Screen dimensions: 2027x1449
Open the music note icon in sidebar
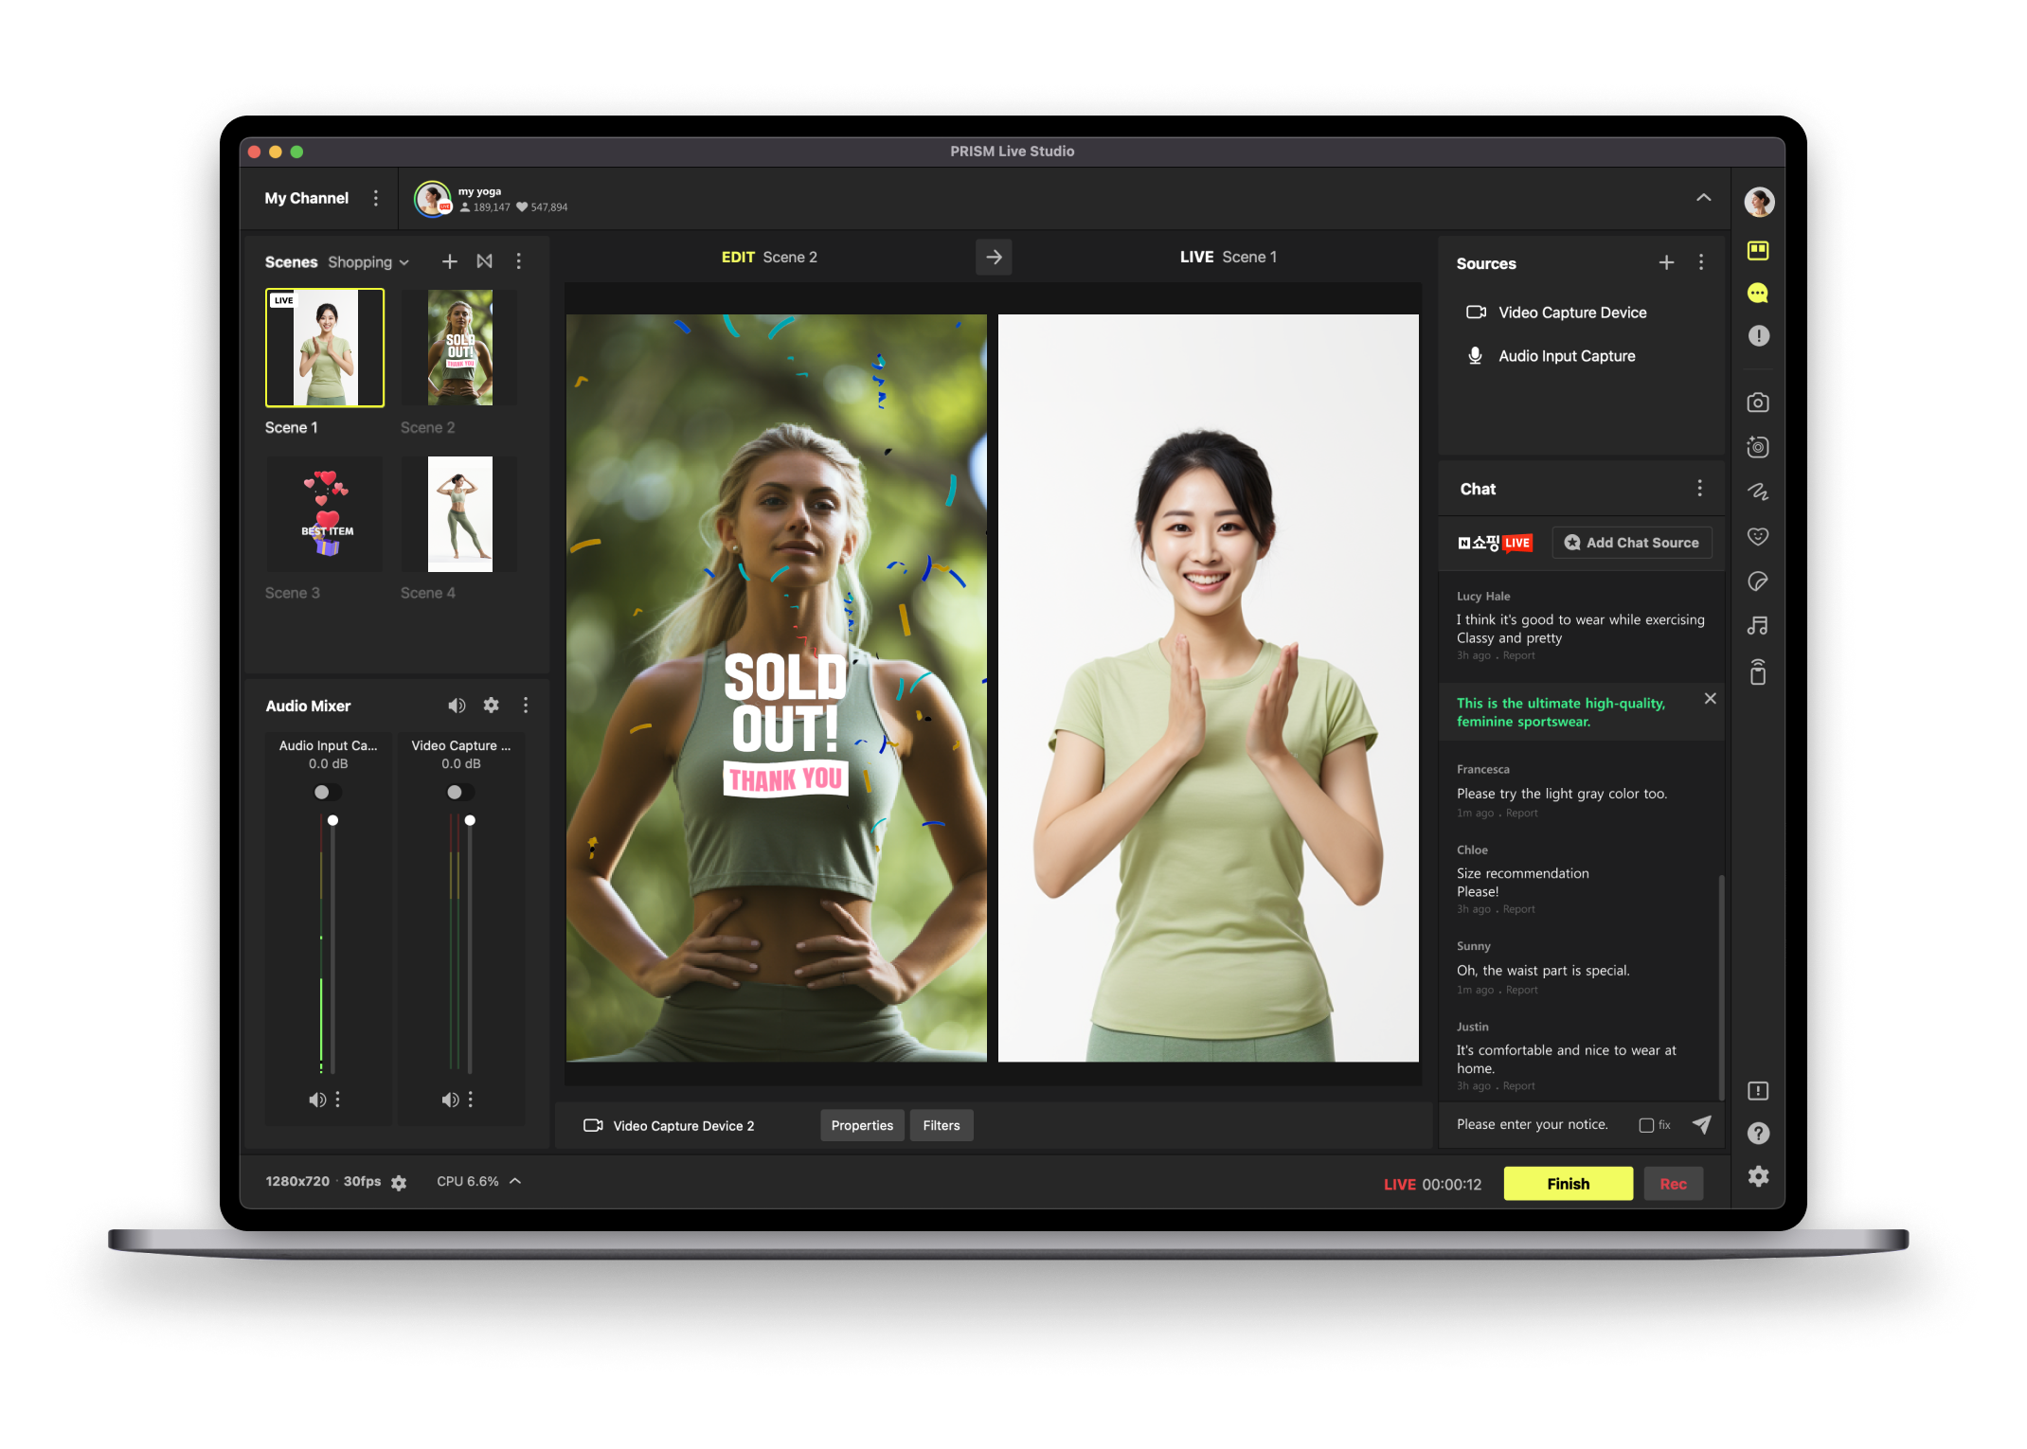pos(1758,626)
